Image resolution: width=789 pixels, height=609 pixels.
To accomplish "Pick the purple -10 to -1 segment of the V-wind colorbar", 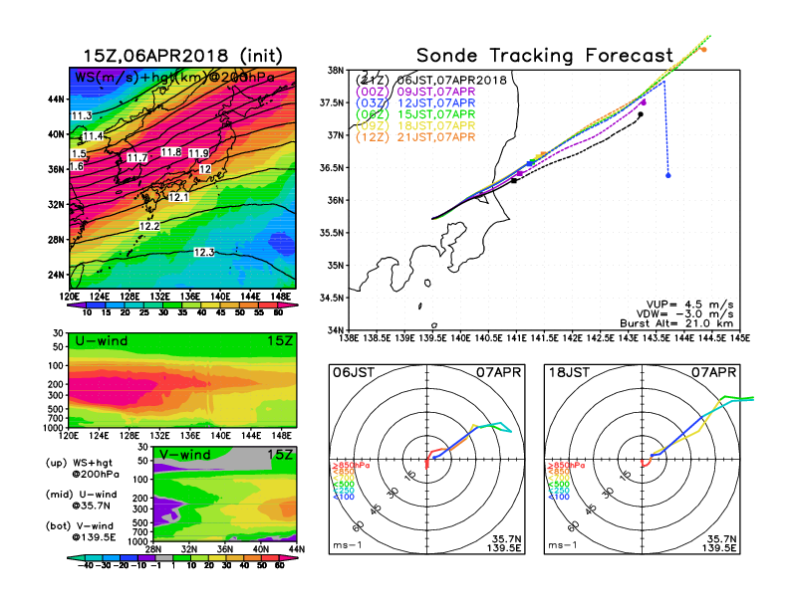I will [145, 557].
